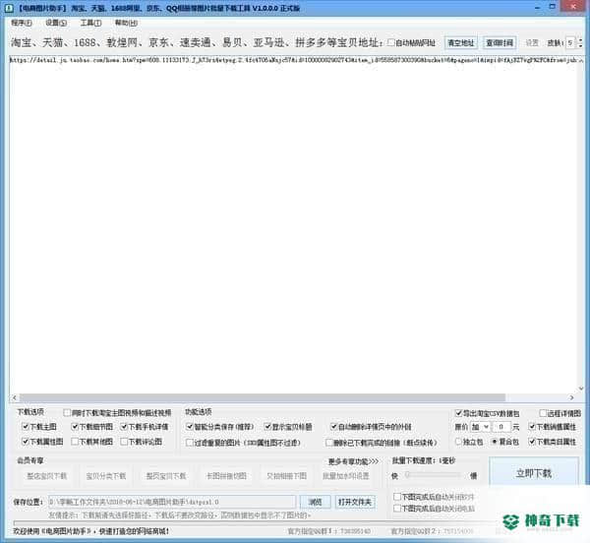Open the 设置 menu in the menu bar
Image resolution: width=590 pixels, height=543 pixels.
coord(56,23)
